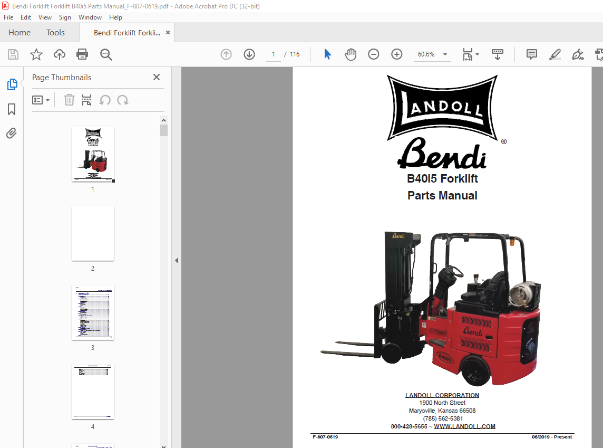Open the View menu
Screen dimensions: 603x448
pos(45,17)
